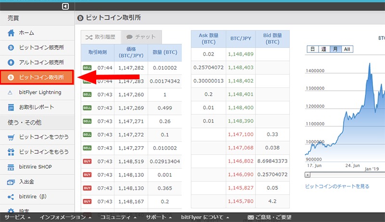Open ビットコインをもらう menu item
385x222 pixels.
[37, 152]
